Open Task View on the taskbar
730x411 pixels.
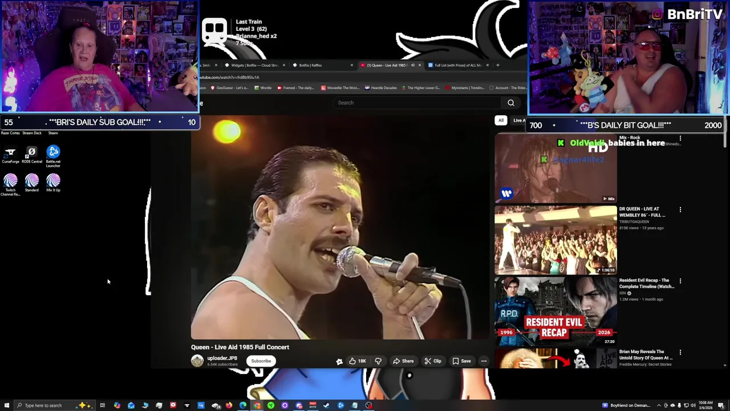[103, 405]
